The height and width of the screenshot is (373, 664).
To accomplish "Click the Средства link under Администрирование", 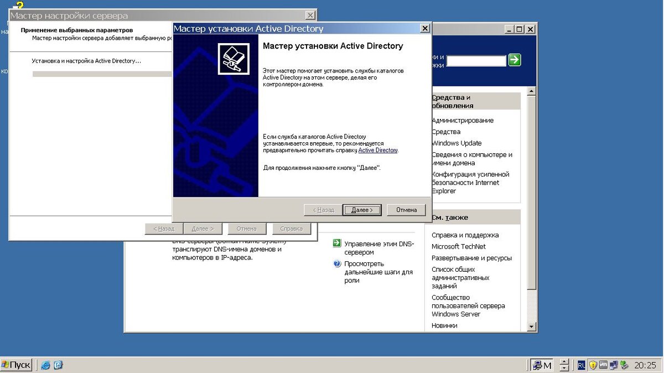I will click(x=446, y=132).
